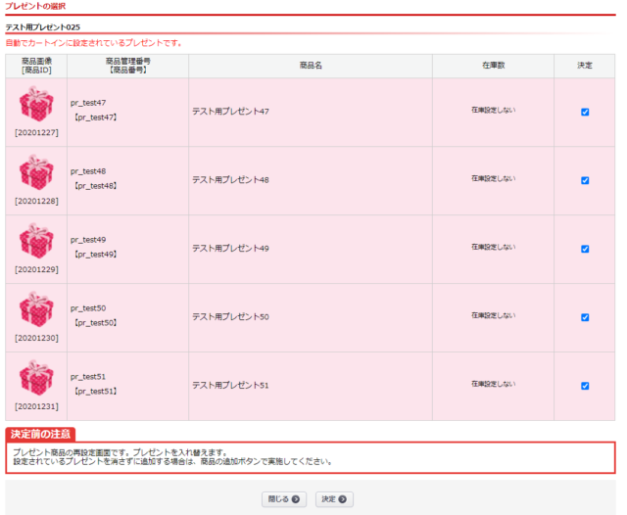The image size is (627, 515).
Task: Click the product ID [20201231]
Action: tap(36, 406)
